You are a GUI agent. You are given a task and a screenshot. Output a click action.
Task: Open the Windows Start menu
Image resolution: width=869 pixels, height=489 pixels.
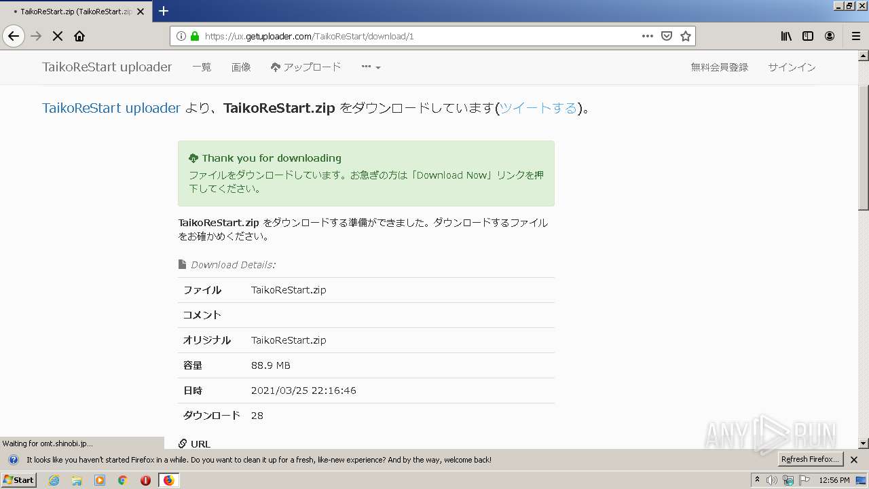point(19,480)
